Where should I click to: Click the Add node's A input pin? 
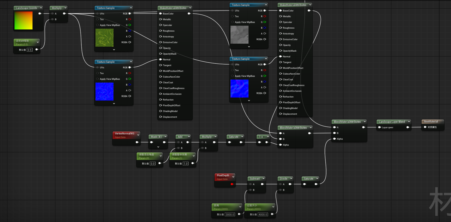tap(178, 142)
